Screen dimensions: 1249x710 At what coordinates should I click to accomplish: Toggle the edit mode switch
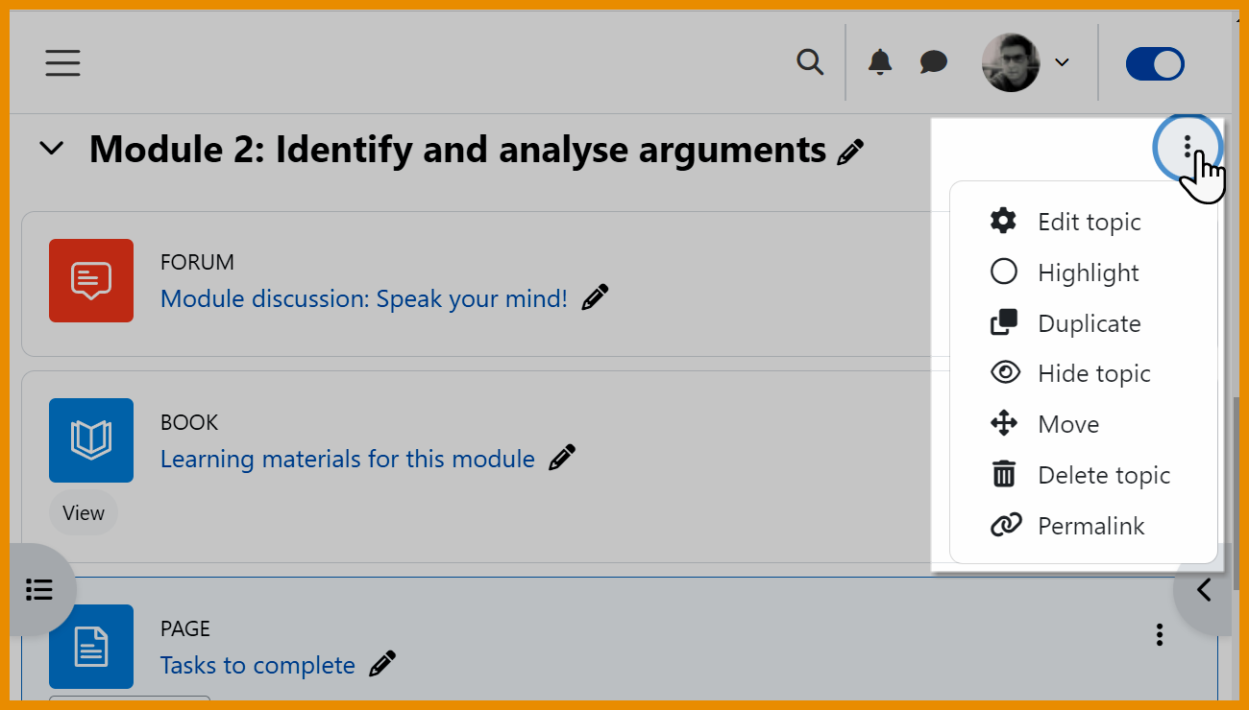click(x=1155, y=64)
